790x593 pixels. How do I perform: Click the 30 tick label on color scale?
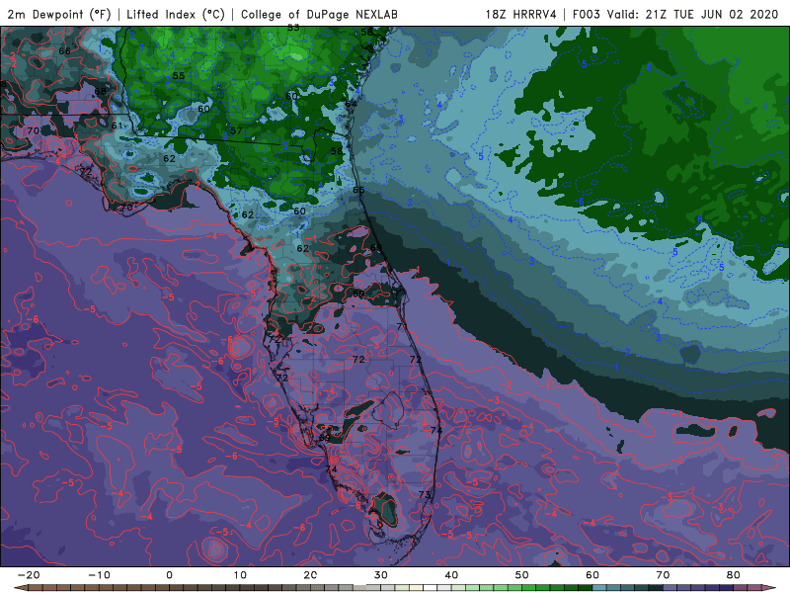click(381, 575)
